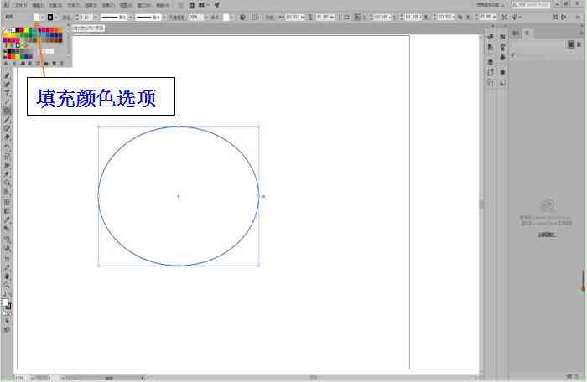Select the Rotate tool
This screenshot has width=587, height=382.
[x=7, y=147]
